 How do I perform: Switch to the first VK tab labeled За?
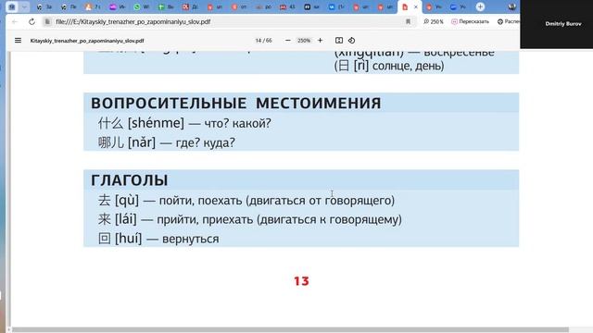pos(44,6)
